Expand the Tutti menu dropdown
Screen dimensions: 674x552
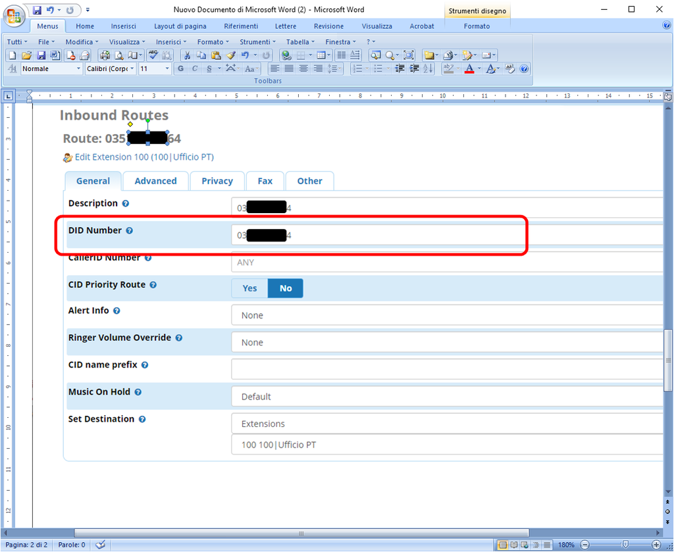point(17,41)
